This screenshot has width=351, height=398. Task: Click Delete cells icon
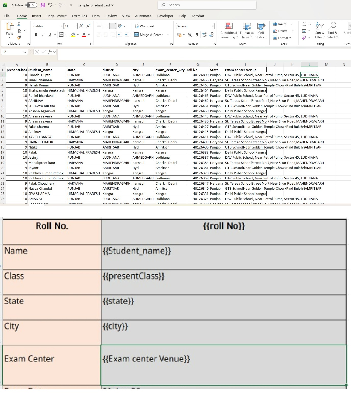pos(275,31)
